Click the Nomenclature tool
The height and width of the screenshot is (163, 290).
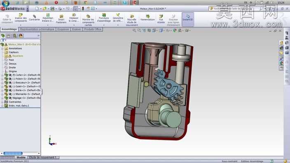[147, 18]
